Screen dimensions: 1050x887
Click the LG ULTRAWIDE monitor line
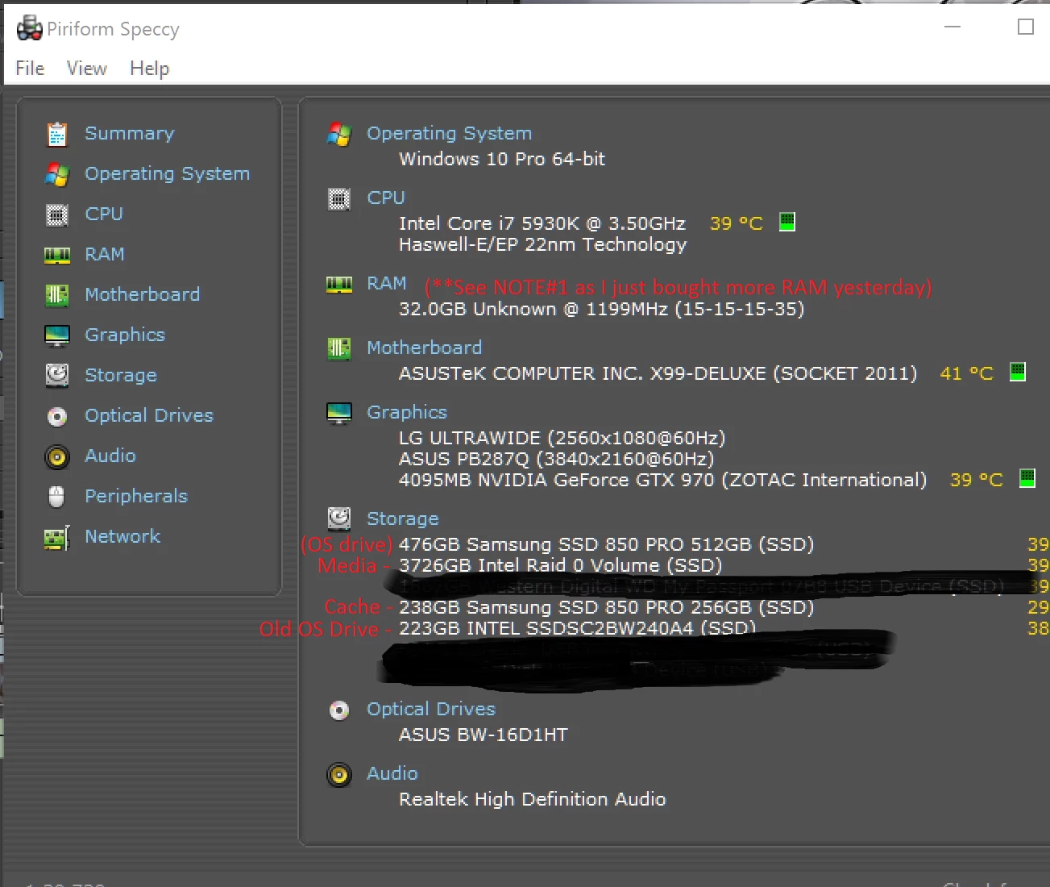[x=562, y=439]
